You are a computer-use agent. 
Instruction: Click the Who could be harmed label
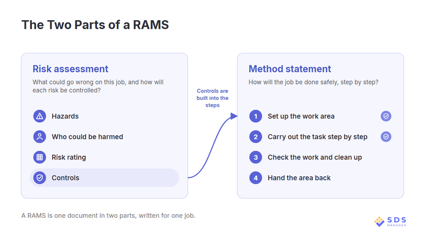87,137
